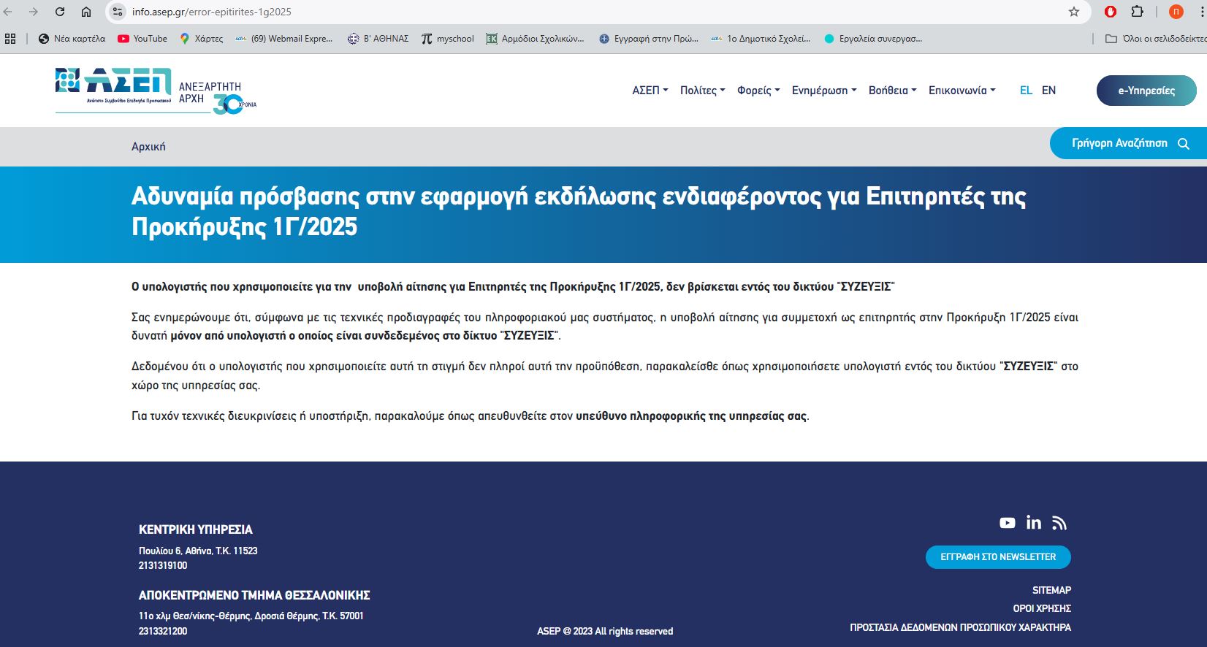The width and height of the screenshot is (1207, 647).
Task: Open the browser home page icon
Action: (86, 12)
